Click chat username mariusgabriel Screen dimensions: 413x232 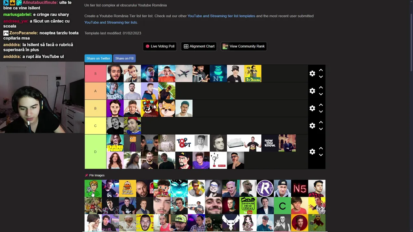pos(17,15)
